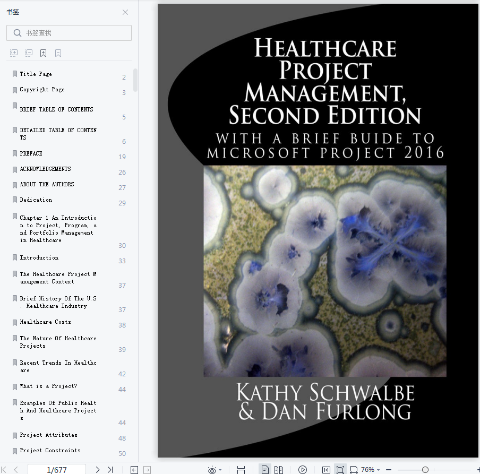The width and height of the screenshot is (480, 474).
Task: Go to previous page arrow
Action: (16, 469)
